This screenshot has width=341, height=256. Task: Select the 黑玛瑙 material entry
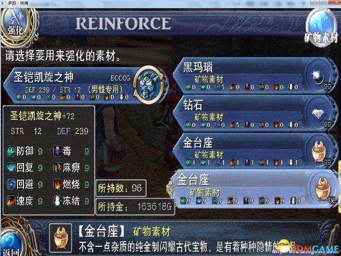pyautogui.click(x=255, y=76)
